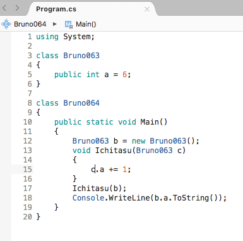
Task: Click the orange number 6 on line 5
Action: click(124, 75)
